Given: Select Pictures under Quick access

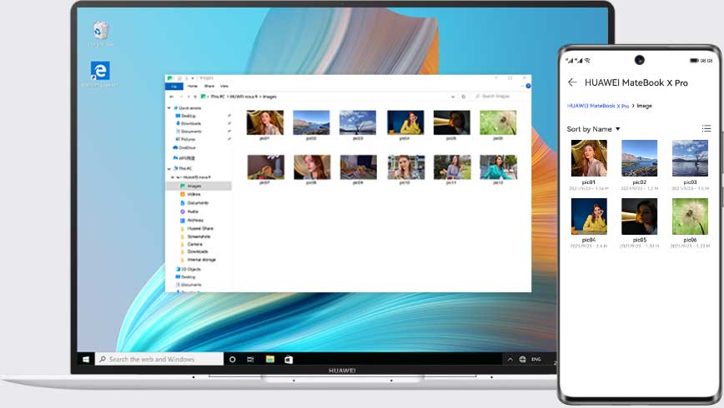Looking at the screenshot, I should [188, 139].
